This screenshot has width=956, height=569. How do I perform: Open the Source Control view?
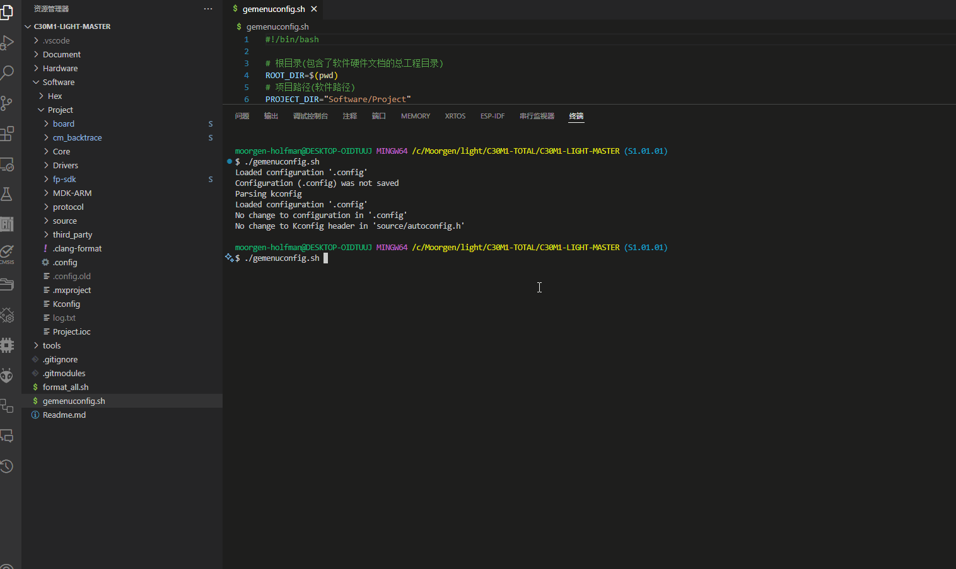click(x=7, y=103)
